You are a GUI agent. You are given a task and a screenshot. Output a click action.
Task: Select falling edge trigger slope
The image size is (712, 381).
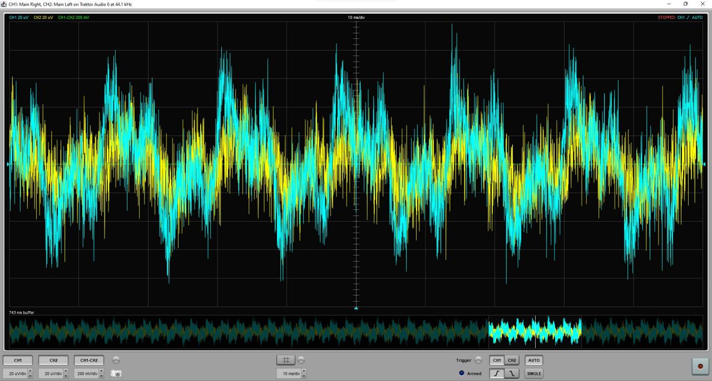tap(512, 374)
